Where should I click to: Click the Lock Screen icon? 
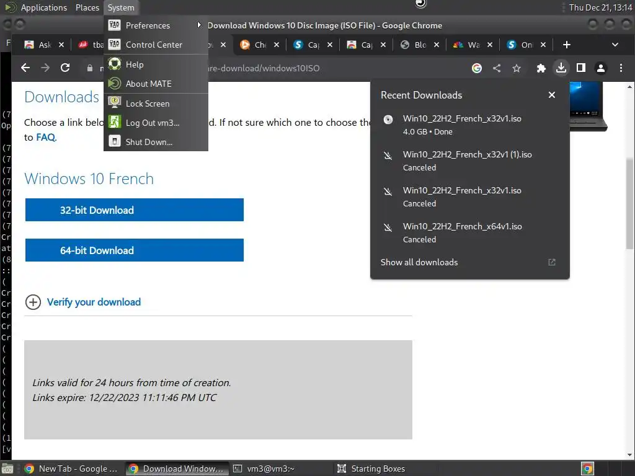[x=115, y=103]
